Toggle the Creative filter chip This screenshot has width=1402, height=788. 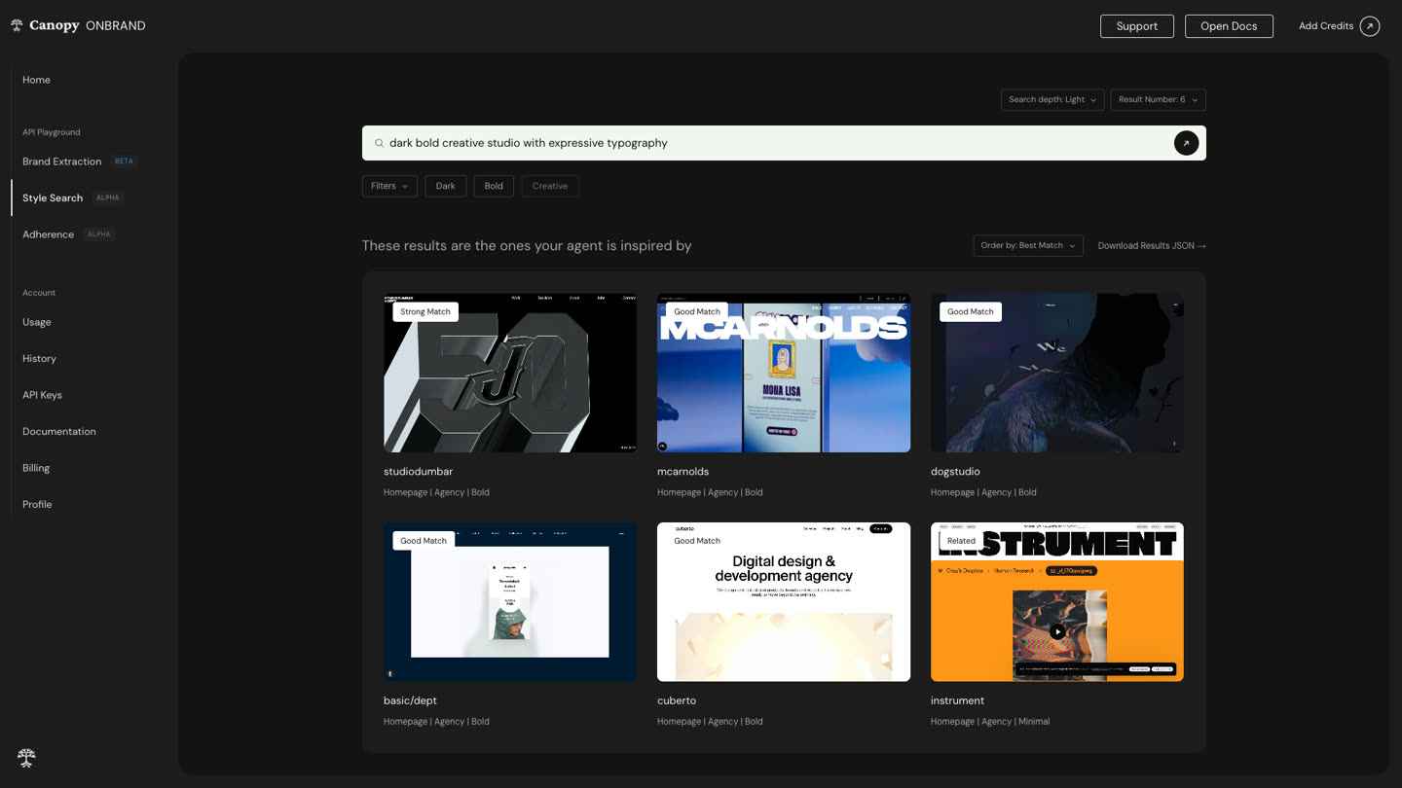(x=549, y=186)
